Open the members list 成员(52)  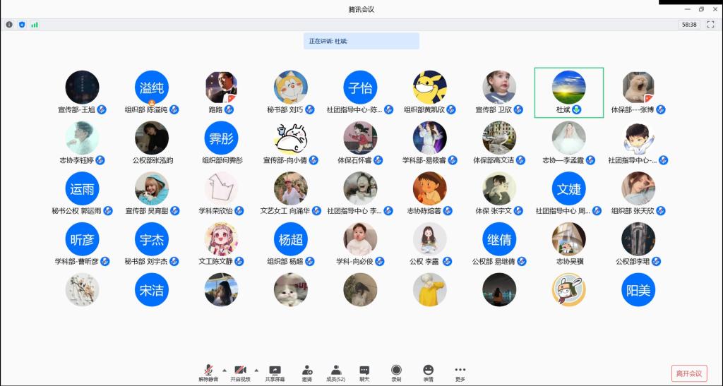[x=335, y=372]
